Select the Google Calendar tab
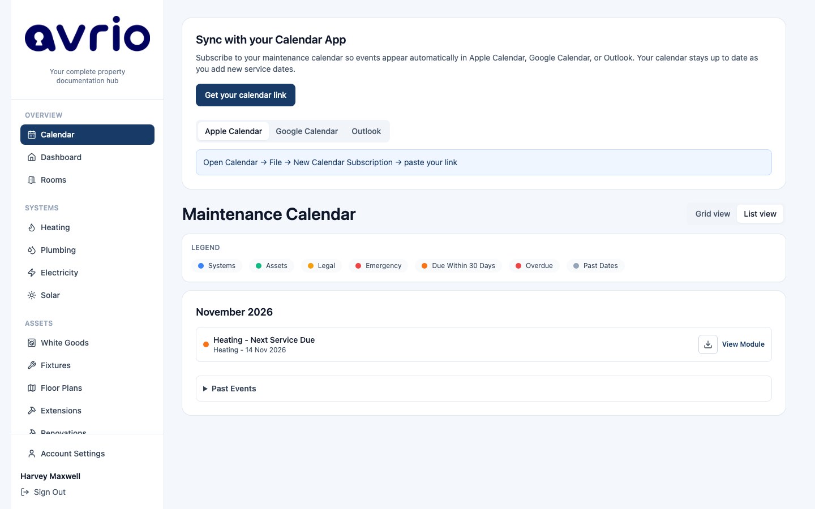The width and height of the screenshot is (815, 509). 307,131
